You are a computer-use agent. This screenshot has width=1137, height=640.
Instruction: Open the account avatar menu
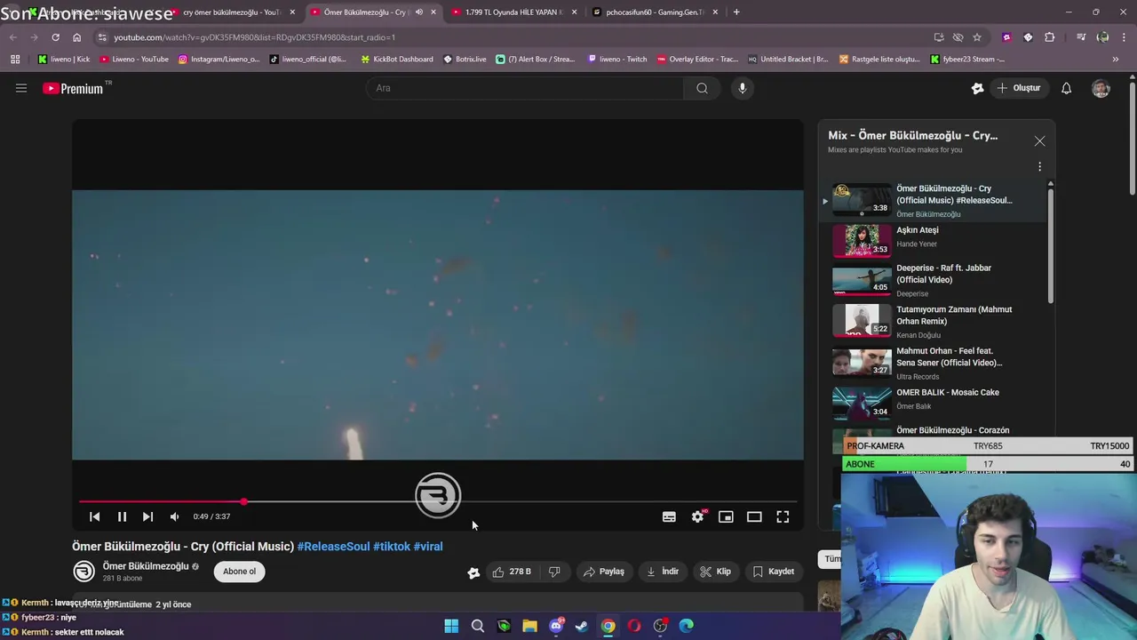(x=1101, y=88)
